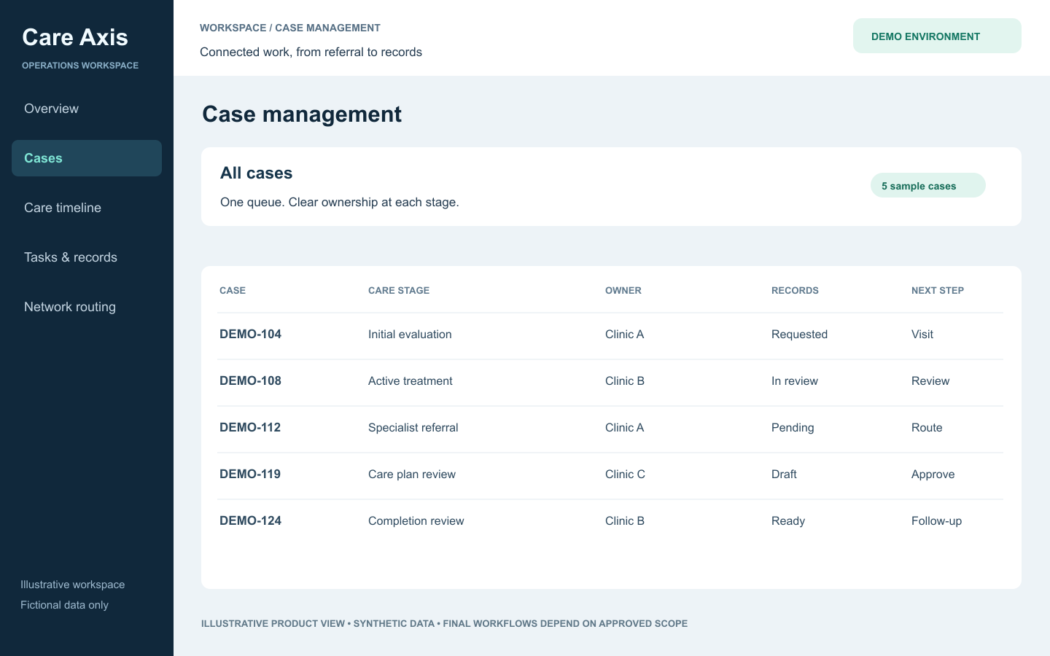Screen dimensions: 1050x656
Task: Open Tasks & records page
Action: pos(71,257)
